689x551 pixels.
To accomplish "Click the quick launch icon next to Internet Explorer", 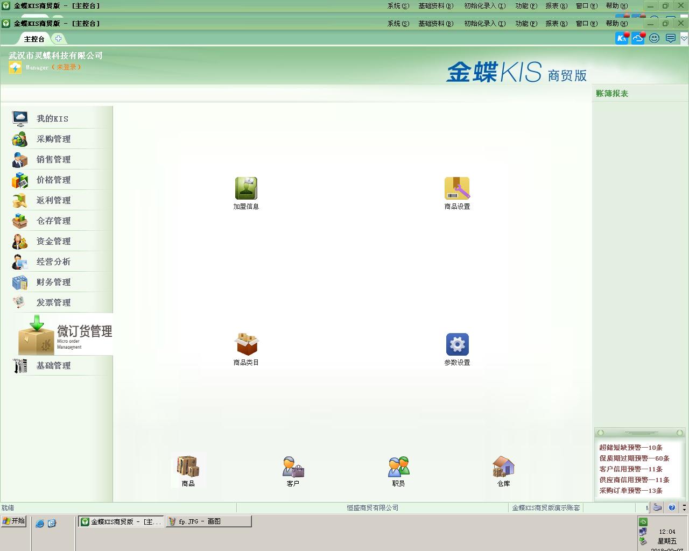I will coord(52,522).
